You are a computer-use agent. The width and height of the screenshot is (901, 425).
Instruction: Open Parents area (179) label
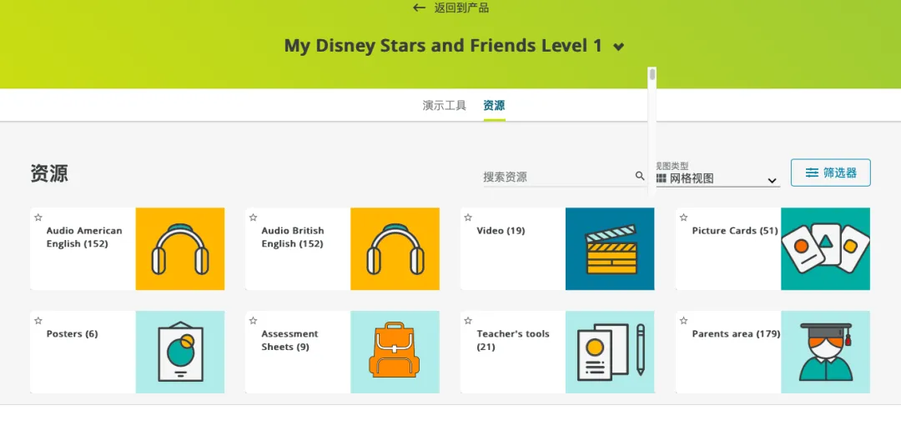[736, 334]
